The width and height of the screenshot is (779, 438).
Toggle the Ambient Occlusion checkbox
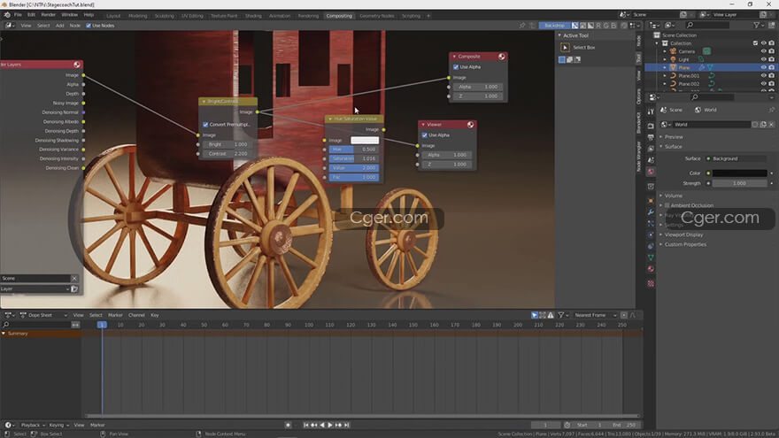667,205
